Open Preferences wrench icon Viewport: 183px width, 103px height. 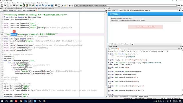(62, 5)
